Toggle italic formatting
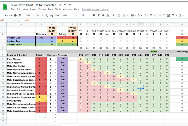 click(99, 15)
